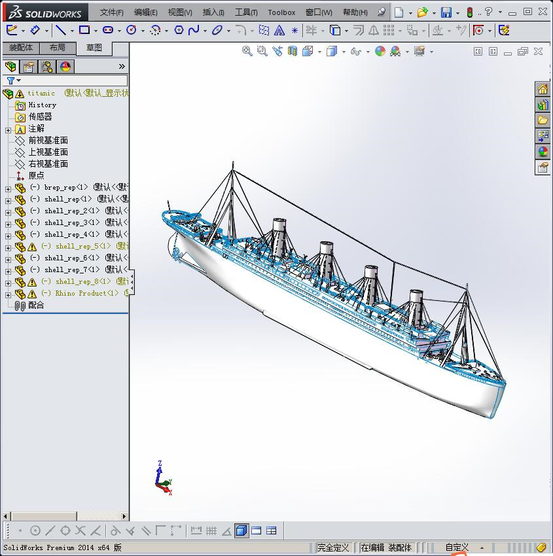Select the sketch Text tool
The image size is (553, 556).
click(x=279, y=30)
